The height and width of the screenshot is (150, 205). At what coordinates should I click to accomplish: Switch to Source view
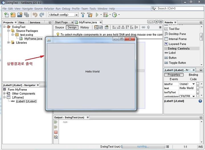point(60,27)
